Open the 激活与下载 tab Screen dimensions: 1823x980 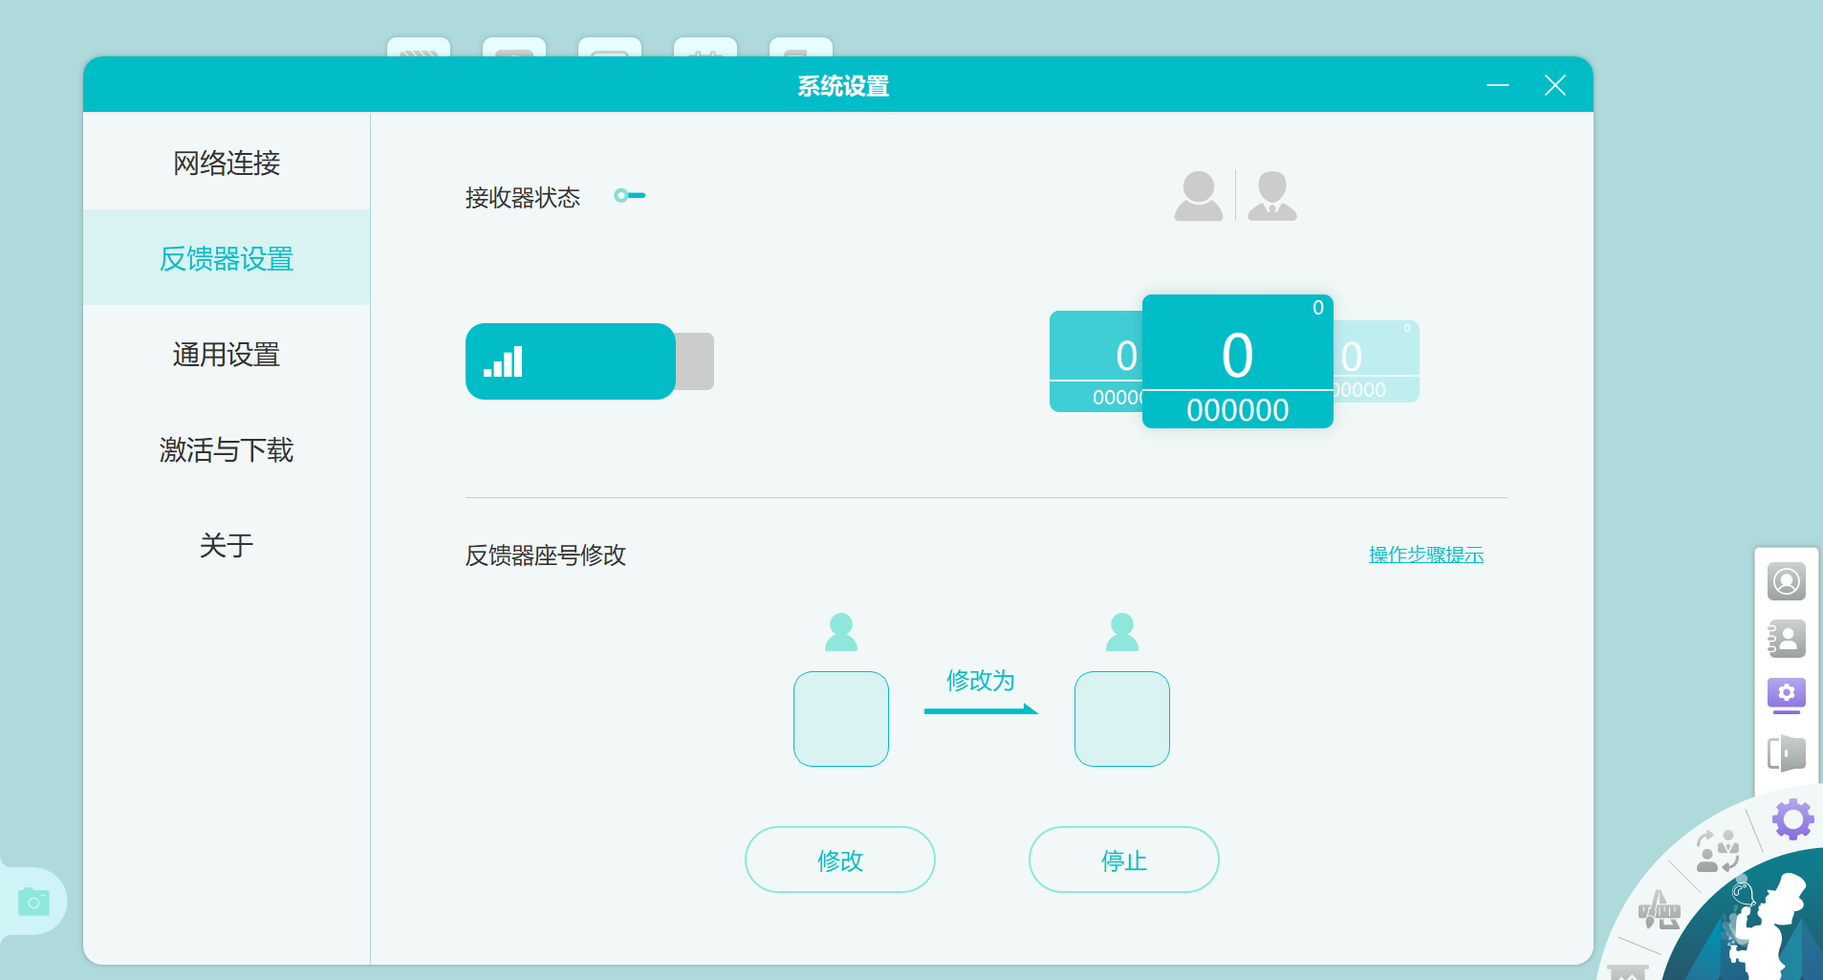[227, 449]
